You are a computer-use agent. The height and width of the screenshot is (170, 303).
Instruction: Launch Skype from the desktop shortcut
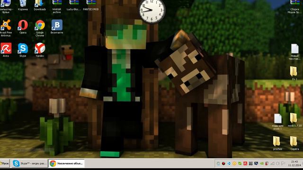coord(23,50)
